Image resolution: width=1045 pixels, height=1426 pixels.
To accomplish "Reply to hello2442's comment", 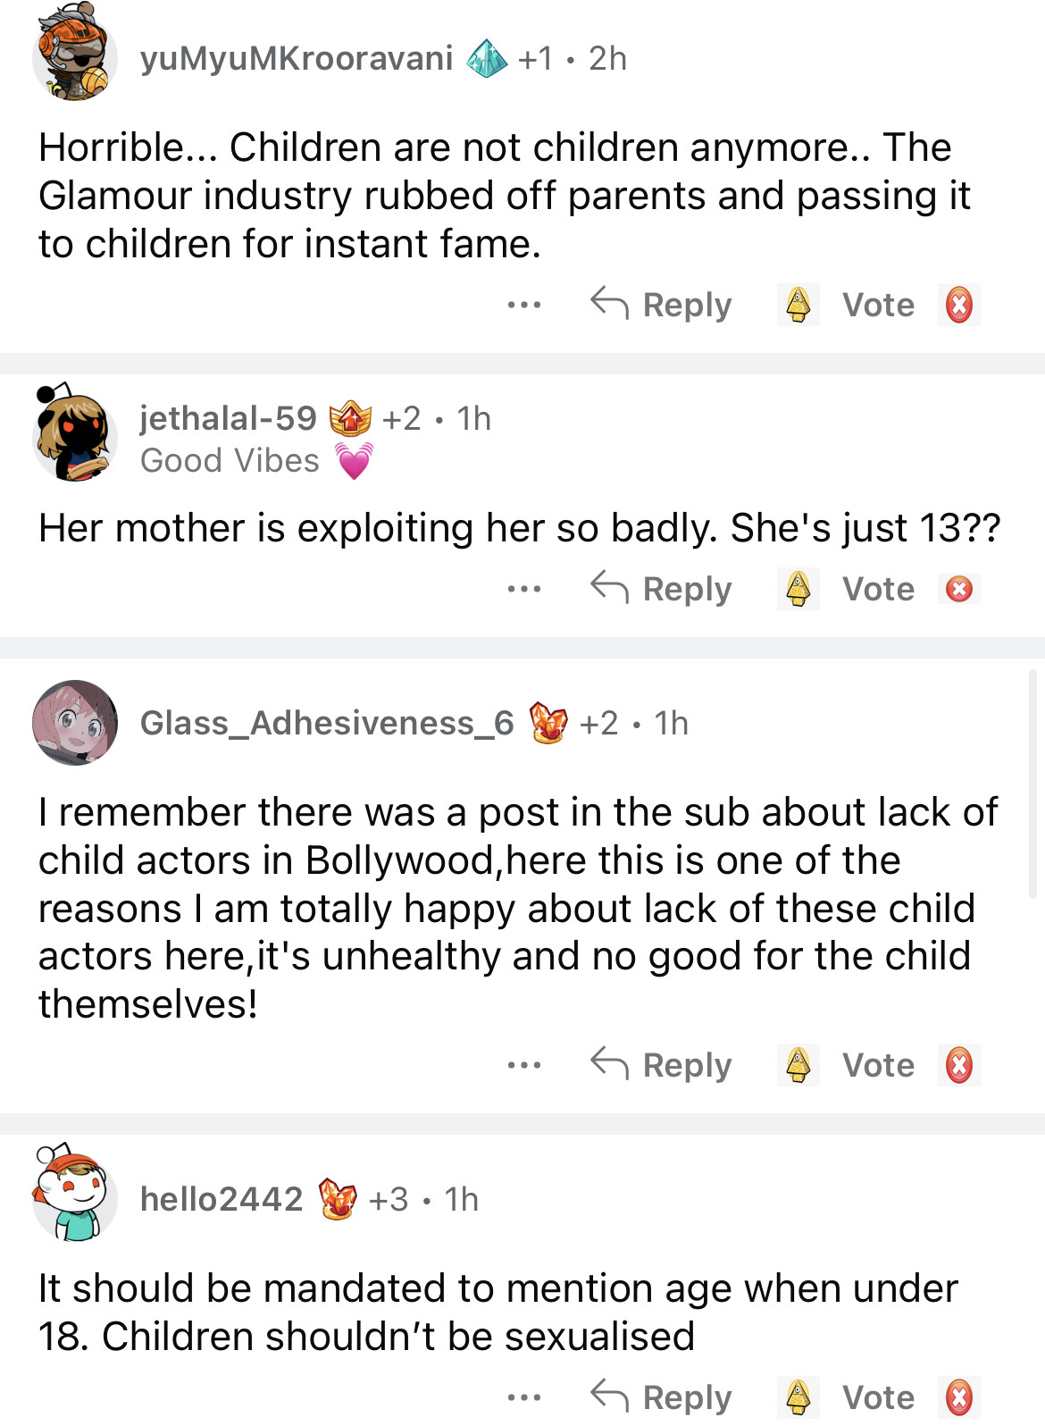I will tap(662, 1397).
